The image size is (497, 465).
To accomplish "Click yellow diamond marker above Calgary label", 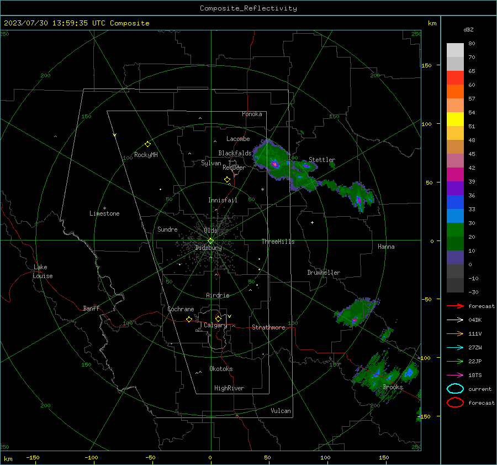I will [218, 318].
